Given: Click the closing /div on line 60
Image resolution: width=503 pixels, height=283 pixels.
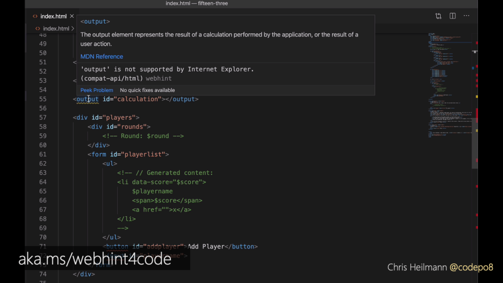Looking at the screenshot, I should point(98,145).
